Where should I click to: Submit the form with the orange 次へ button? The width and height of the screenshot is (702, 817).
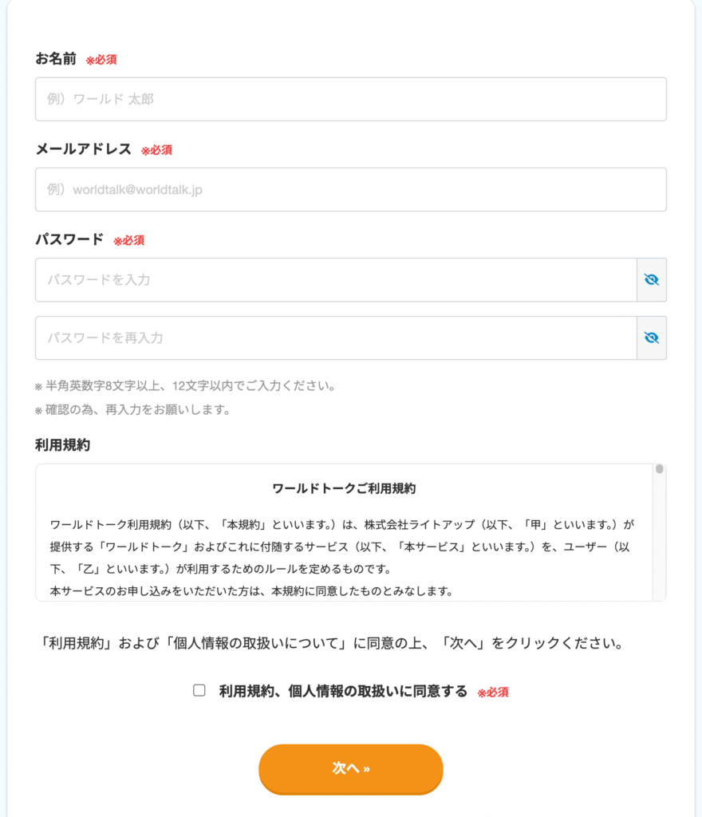tap(351, 768)
